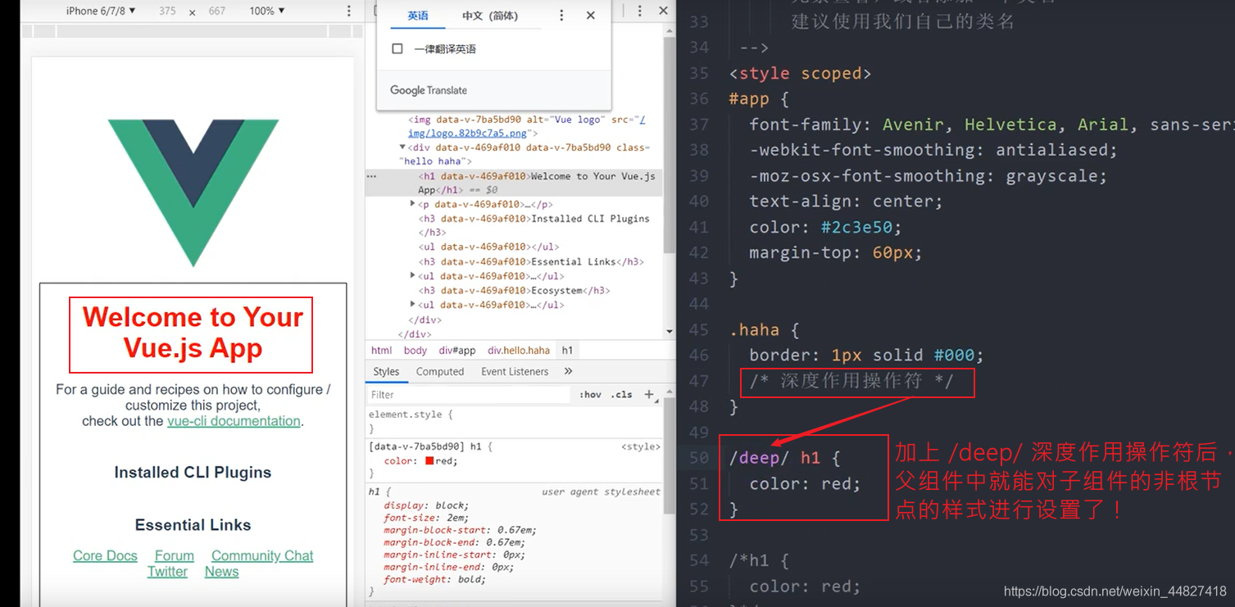Image resolution: width=1235 pixels, height=607 pixels.
Task: Click the font-weight: bold declaration
Action: point(434,579)
